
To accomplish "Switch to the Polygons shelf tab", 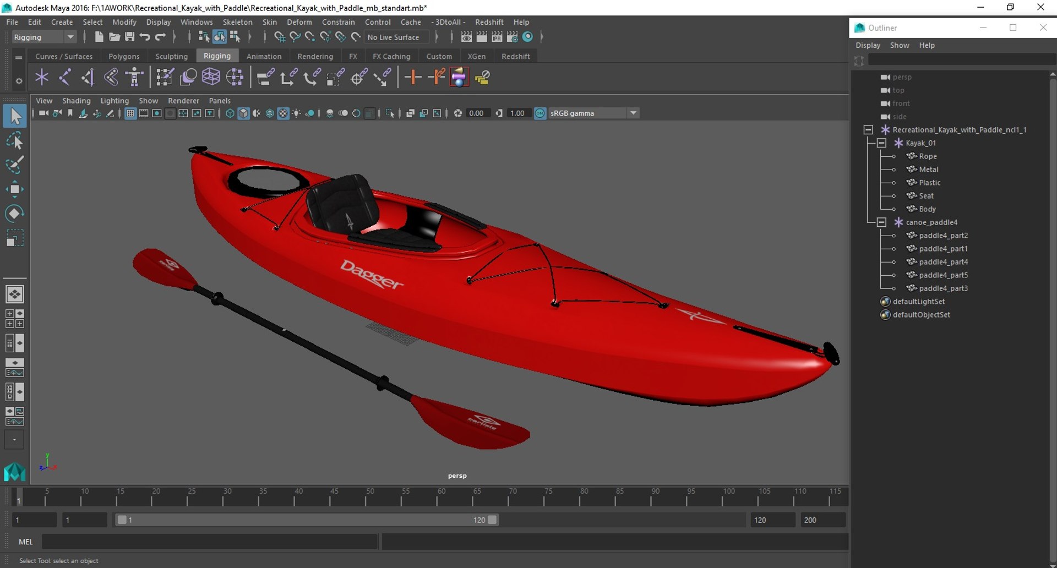I will [x=124, y=56].
